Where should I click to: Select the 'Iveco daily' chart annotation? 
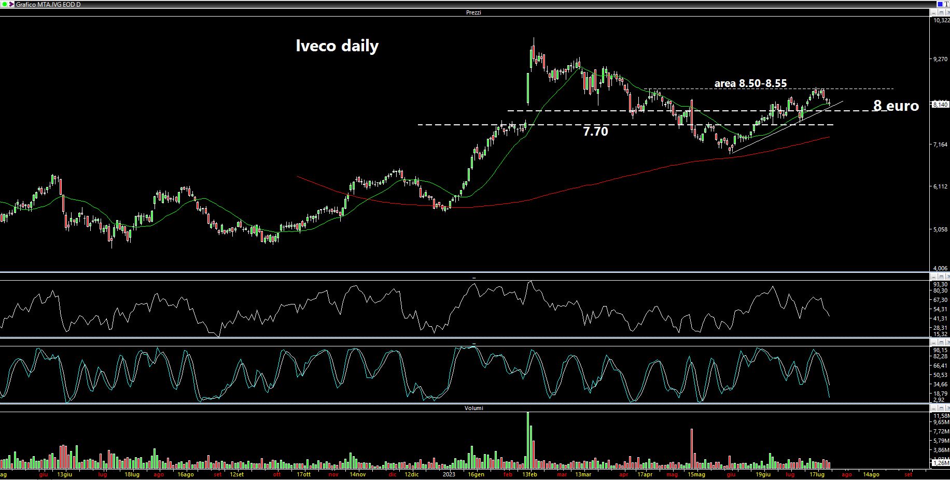(x=337, y=46)
